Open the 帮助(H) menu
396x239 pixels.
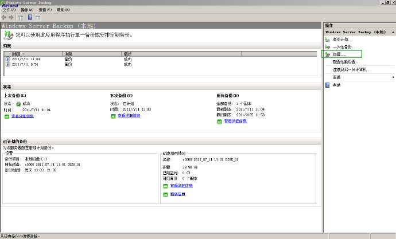pyautogui.click(x=63, y=10)
